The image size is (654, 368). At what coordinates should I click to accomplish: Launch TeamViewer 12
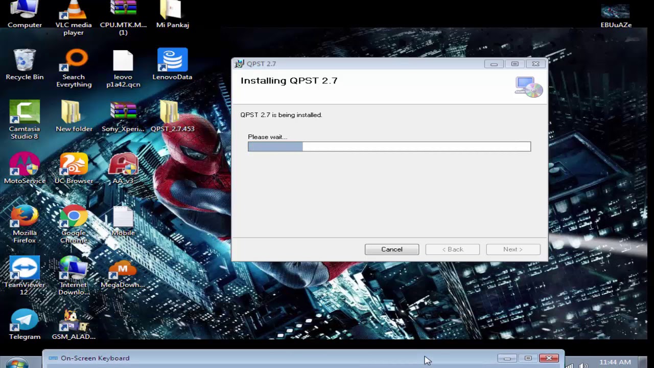25,276
